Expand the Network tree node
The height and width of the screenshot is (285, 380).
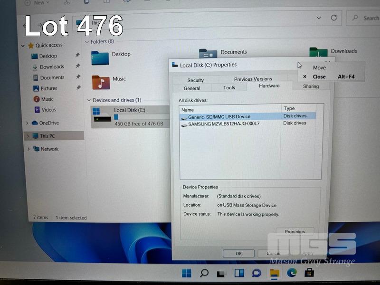28,149
